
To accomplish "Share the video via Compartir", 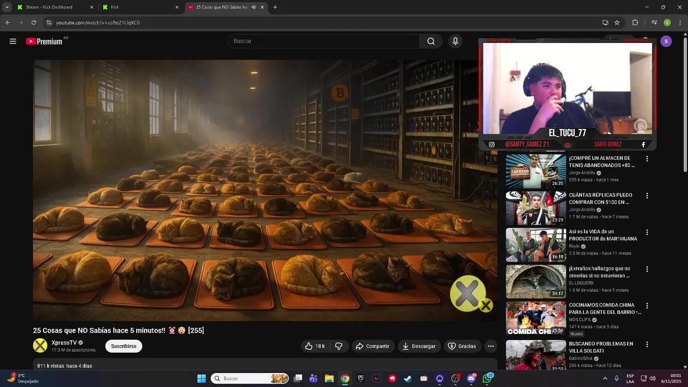I will pyautogui.click(x=373, y=346).
